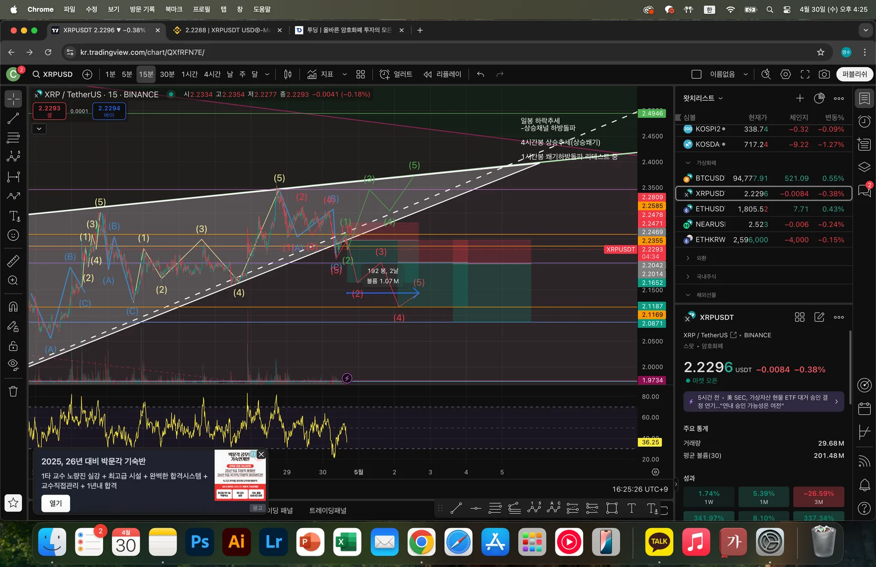Image resolution: width=876 pixels, height=567 pixels.
Task: Open chart settings gear icon
Action: (785, 75)
